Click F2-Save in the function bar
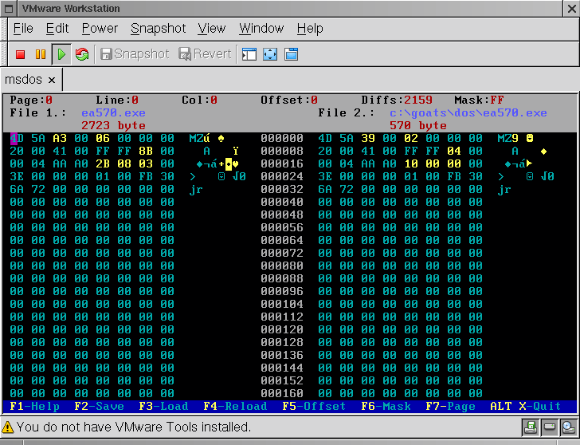The image size is (580, 445). tap(99, 407)
